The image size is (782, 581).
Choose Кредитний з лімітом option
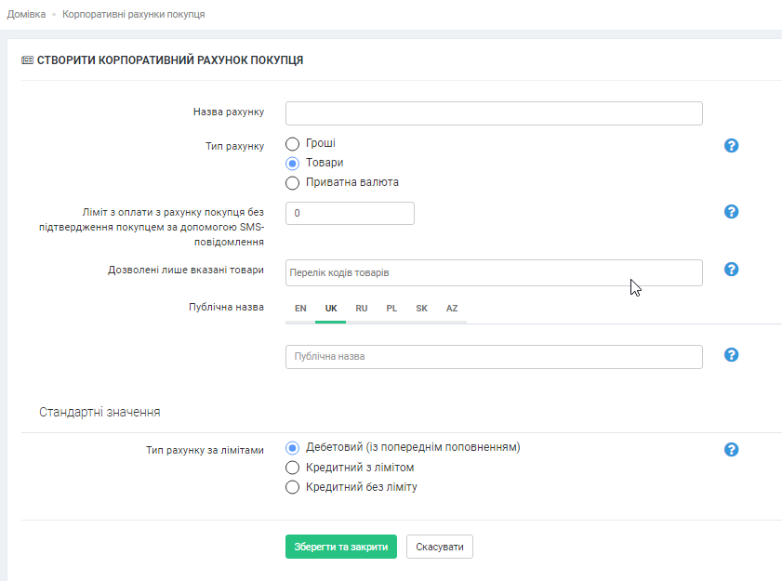(x=293, y=468)
